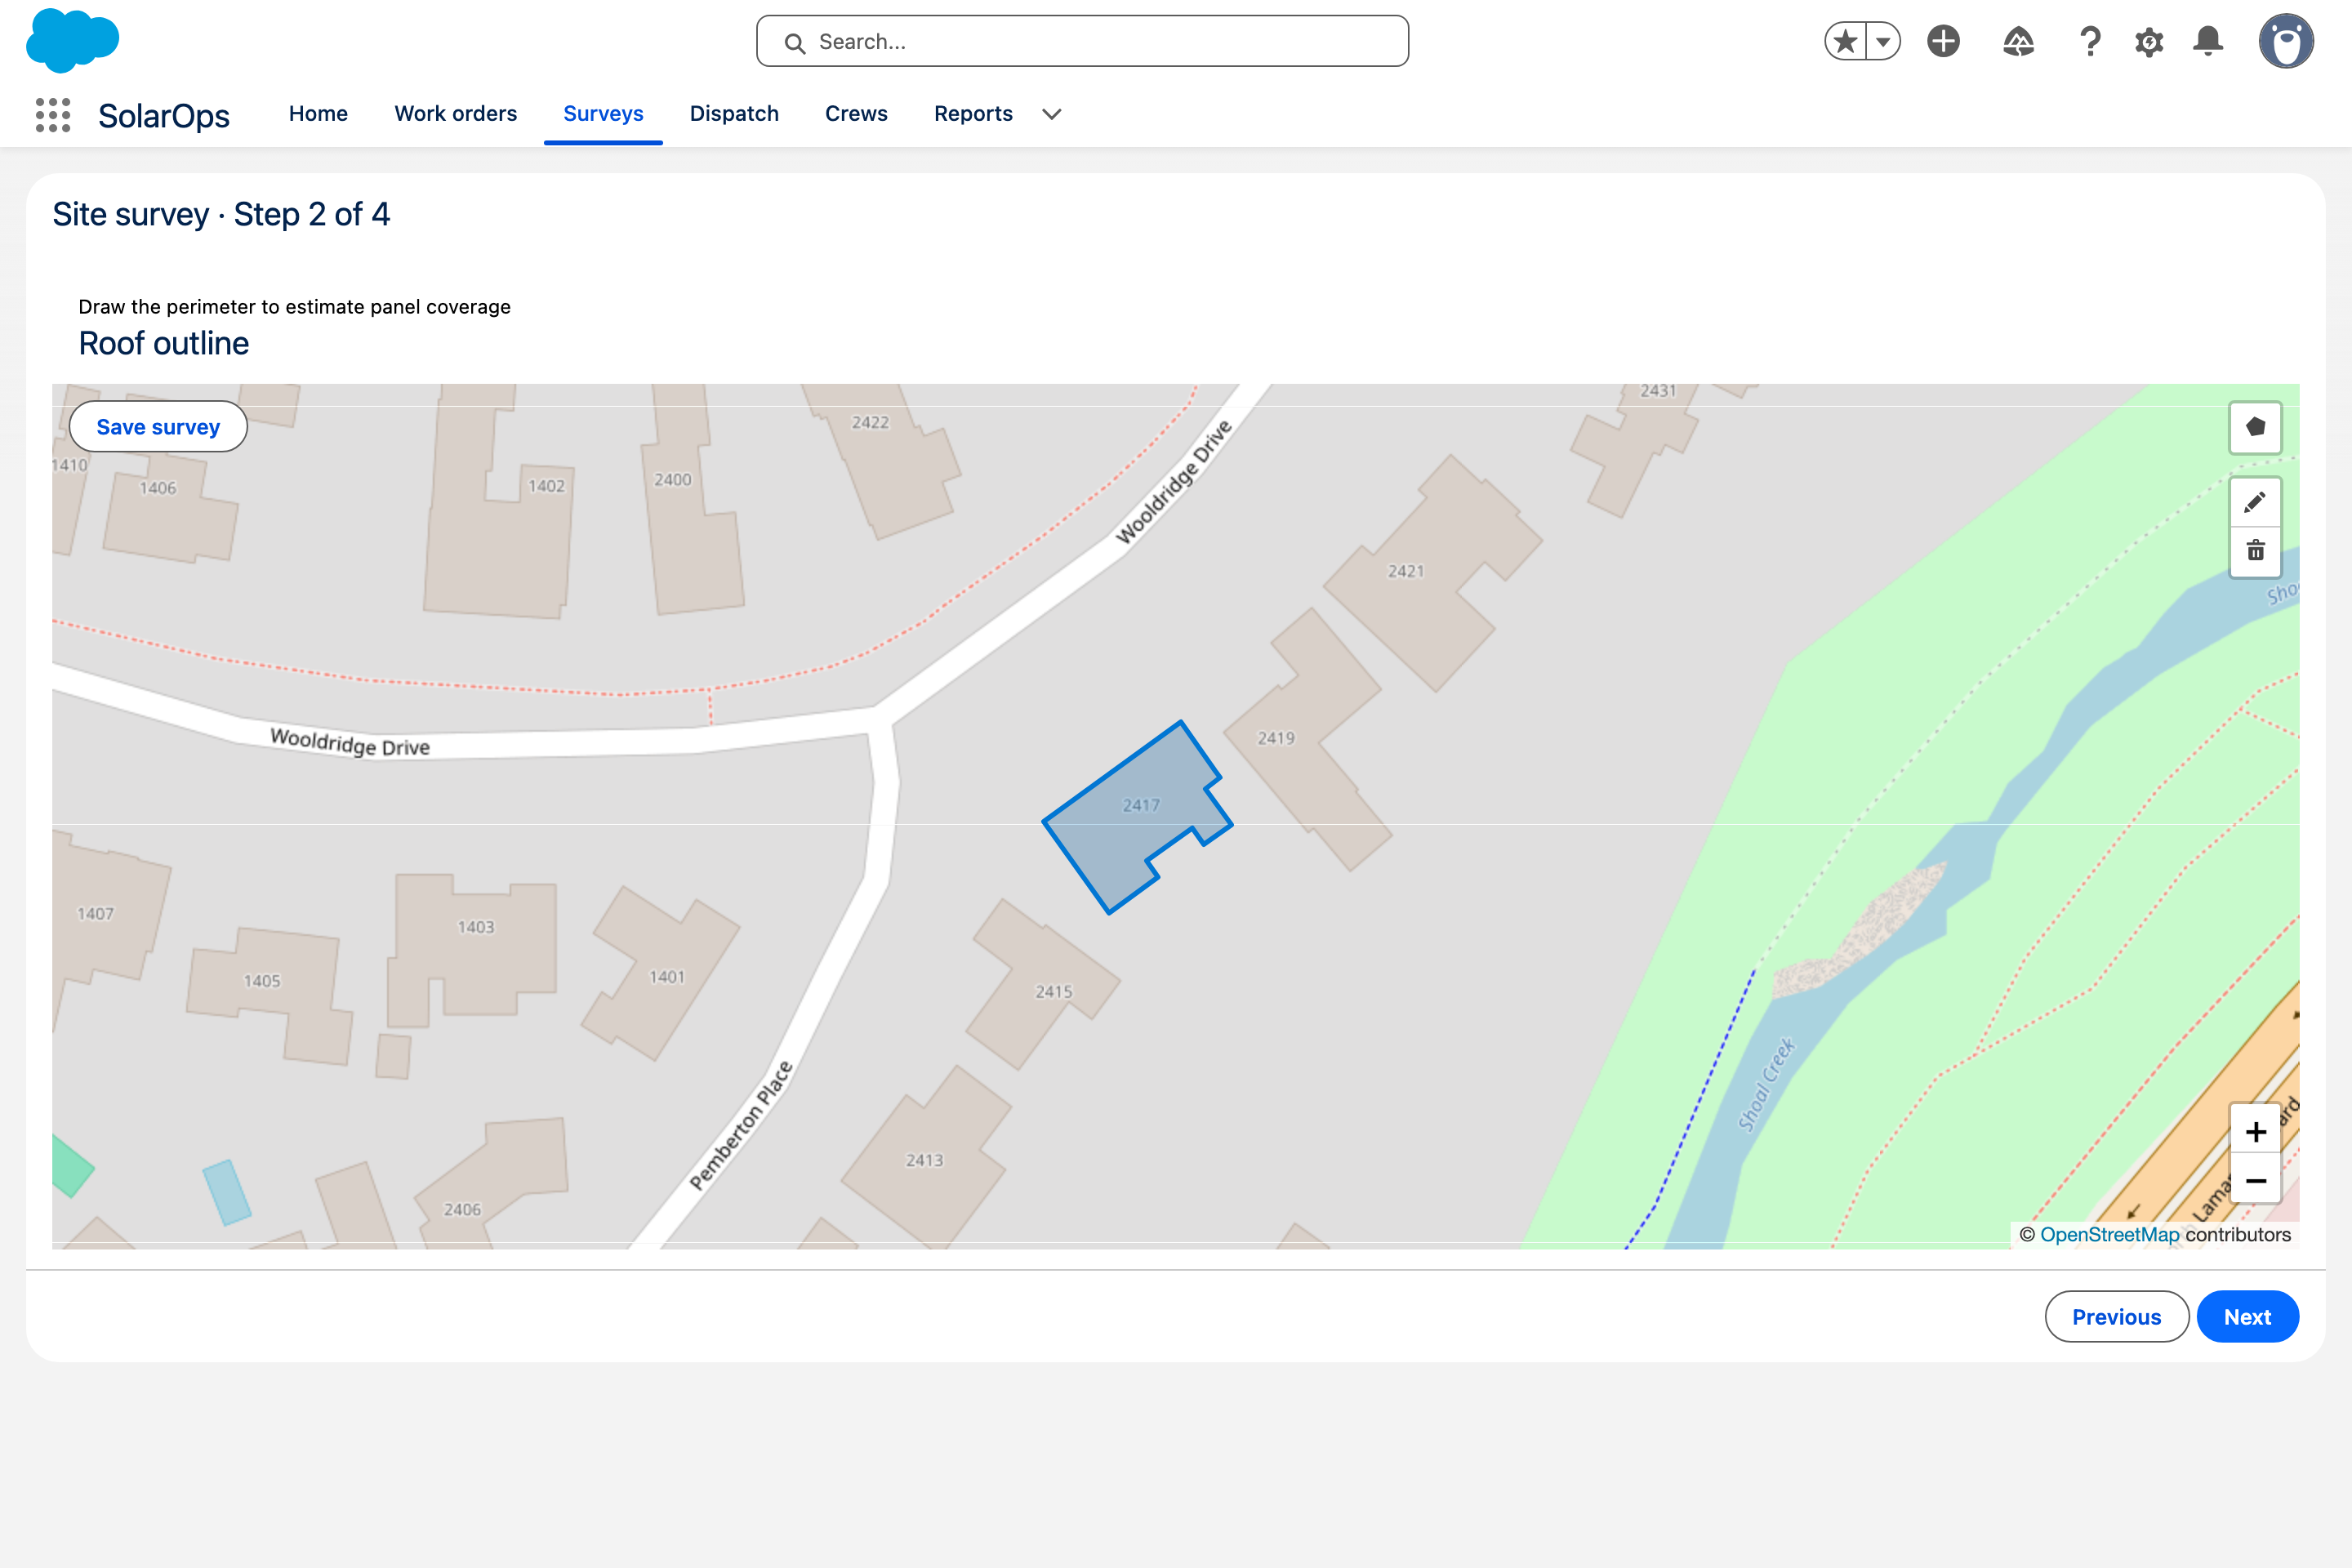
Task: Open the Trailhead guidance icon
Action: [x=2019, y=41]
